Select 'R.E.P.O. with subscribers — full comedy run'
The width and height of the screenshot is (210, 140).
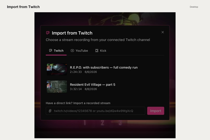point(104,67)
